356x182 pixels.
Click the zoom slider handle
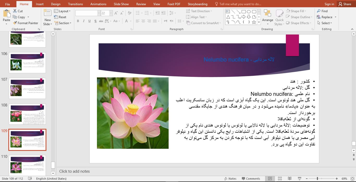pyautogui.click(x=317, y=179)
